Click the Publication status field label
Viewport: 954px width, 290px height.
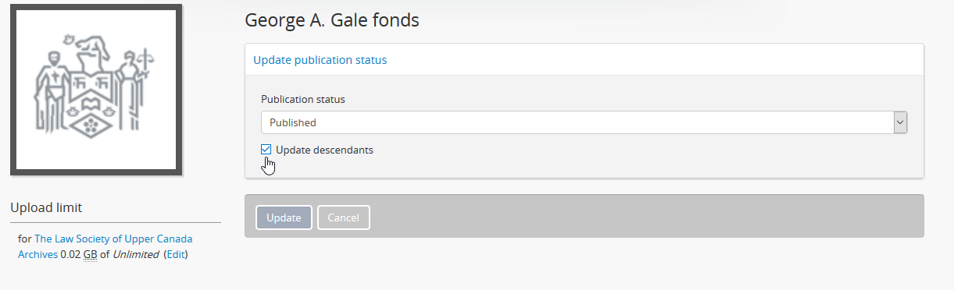click(x=303, y=99)
